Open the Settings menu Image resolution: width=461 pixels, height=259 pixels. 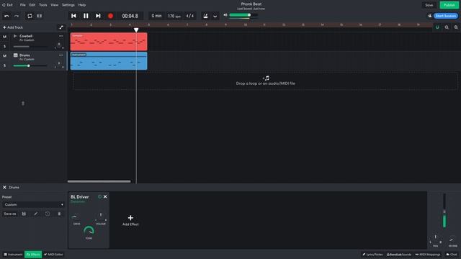pyautogui.click(x=68, y=5)
